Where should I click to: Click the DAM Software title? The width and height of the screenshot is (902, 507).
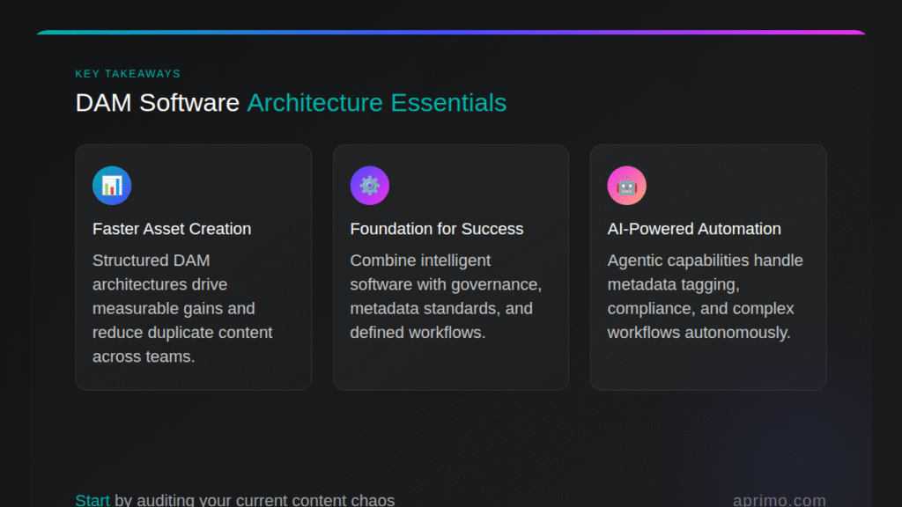coord(157,103)
